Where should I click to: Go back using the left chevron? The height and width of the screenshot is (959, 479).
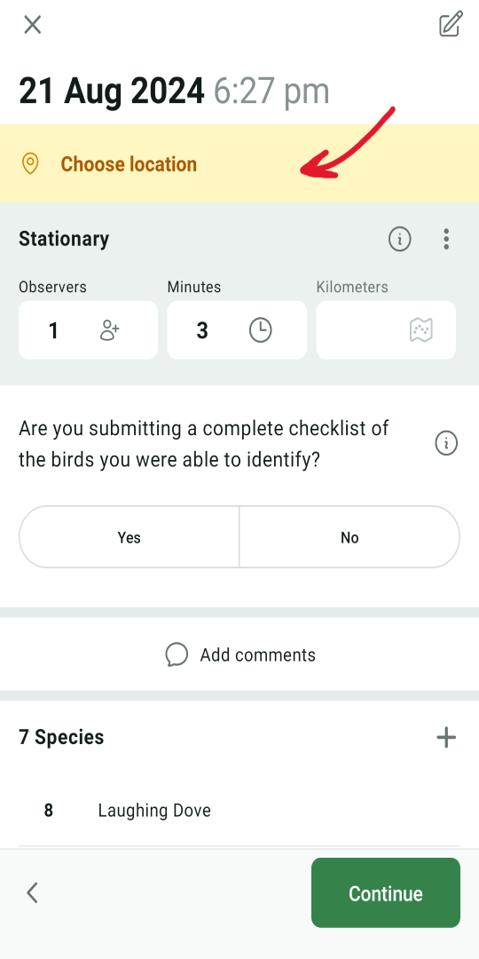(33, 893)
